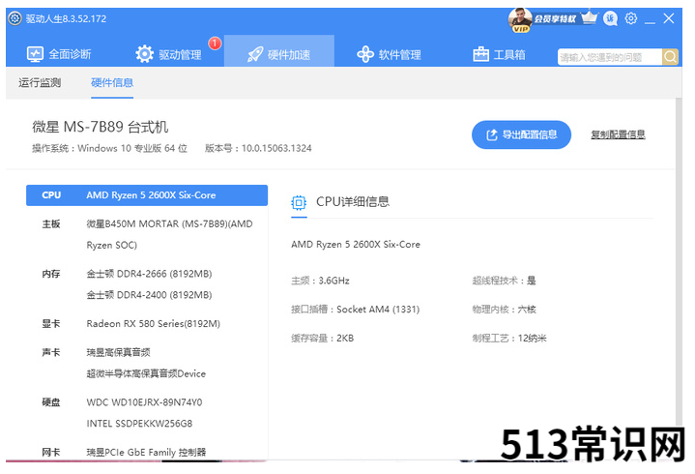Click the search magnifier button

(x=670, y=57)
